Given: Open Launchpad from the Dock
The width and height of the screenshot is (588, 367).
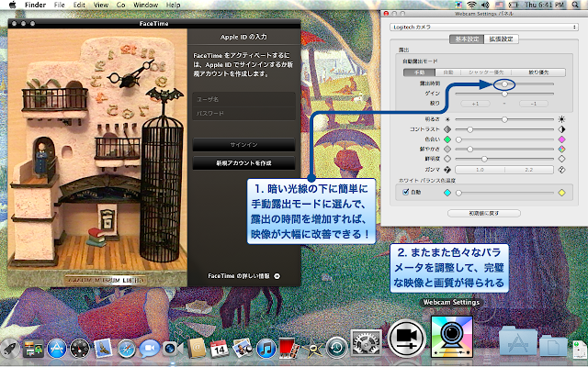Looking at the screenshot, I should [x=10, y=349].
